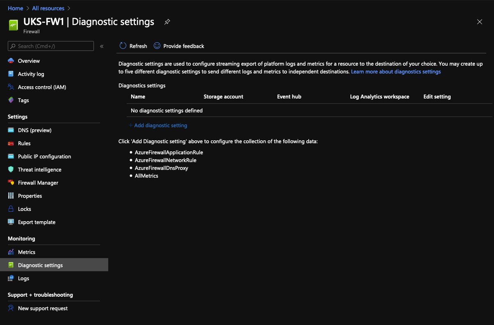
Task: Click the Refresh circular arrow icon
Action: 123,46
